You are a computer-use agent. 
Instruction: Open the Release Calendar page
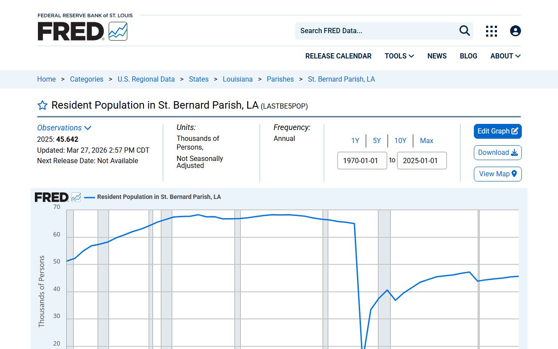(x=338, y=56)
